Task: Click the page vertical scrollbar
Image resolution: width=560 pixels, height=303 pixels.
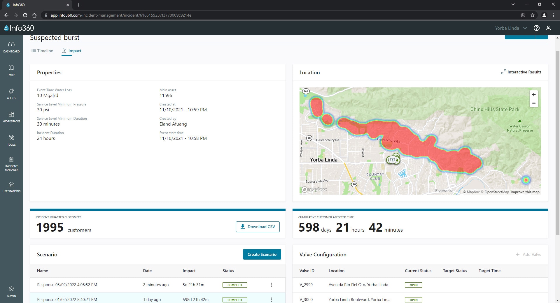Action: pos(557,143)
